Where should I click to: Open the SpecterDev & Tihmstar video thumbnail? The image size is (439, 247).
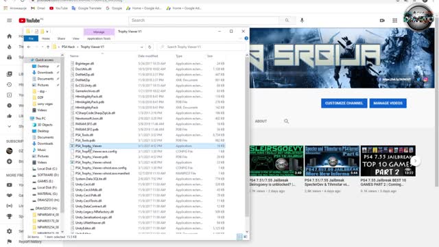coord(332,161)
